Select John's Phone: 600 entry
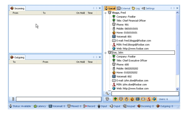 tap(123, 65)
